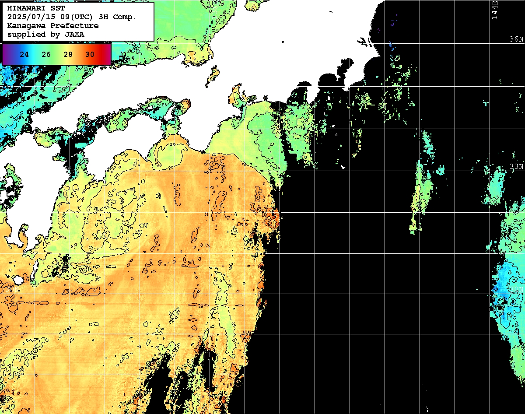Click the "26" label on color scale
The height and width of the screenshot is (414, 525).
click(x=46, y=55)
